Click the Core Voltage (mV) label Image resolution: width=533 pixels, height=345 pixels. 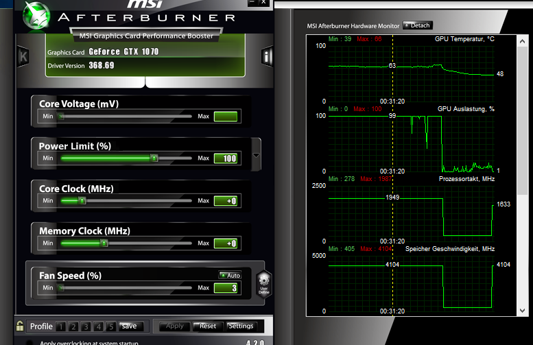[79, 104]
